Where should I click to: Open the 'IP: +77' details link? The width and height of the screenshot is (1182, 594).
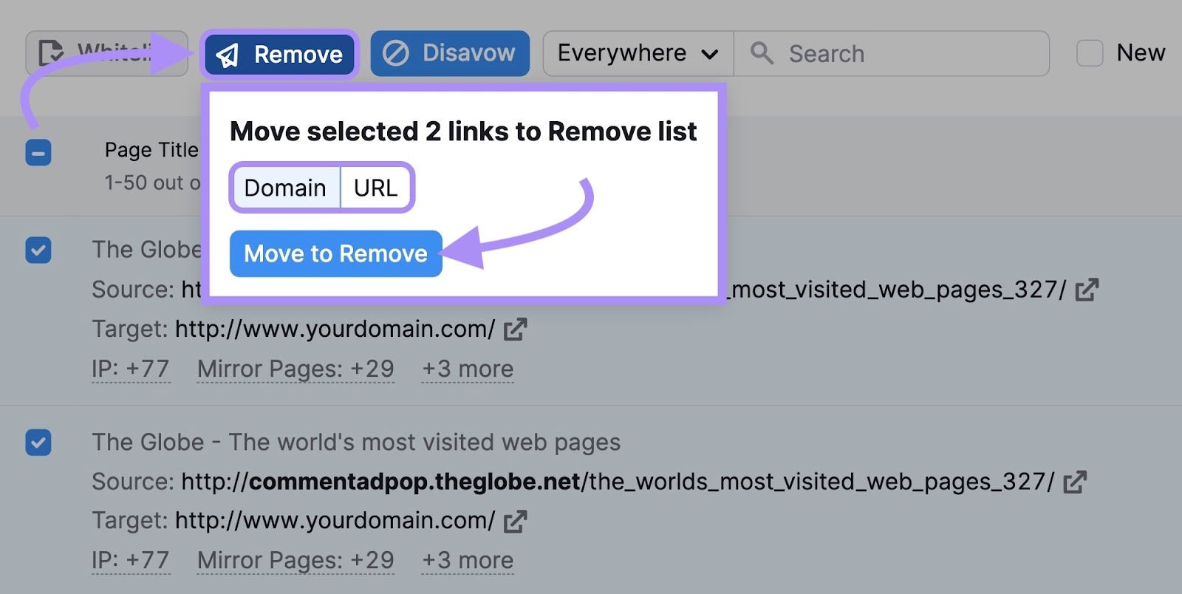pos(131,369)
